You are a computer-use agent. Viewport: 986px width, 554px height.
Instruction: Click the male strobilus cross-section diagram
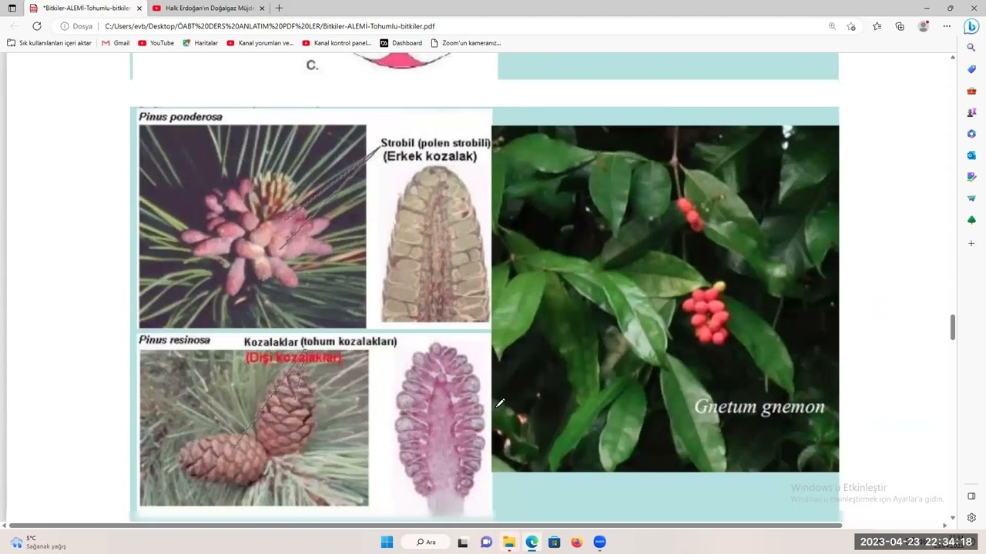(435, 243)
